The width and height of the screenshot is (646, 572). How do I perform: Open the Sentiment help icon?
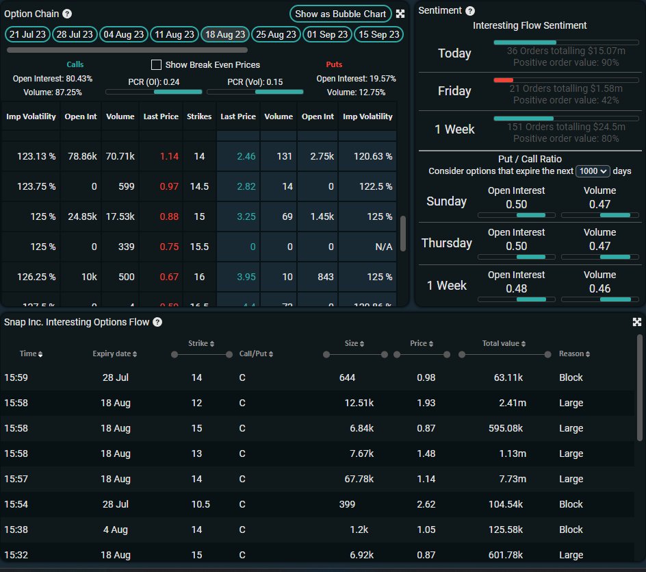(x=470, y=11)
